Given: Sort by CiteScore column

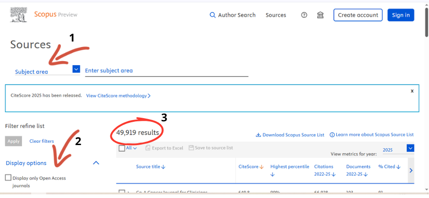Looking at the screenshot, I should (x=251, y=167).
